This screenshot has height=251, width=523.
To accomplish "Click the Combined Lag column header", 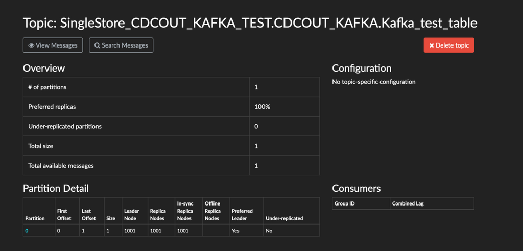I will pyautogui.click(x=408, y=203).
